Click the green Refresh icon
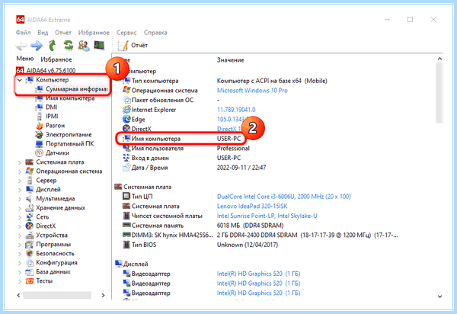The width and height of the screenshot is (457, 314). click(x=69, y=45)
